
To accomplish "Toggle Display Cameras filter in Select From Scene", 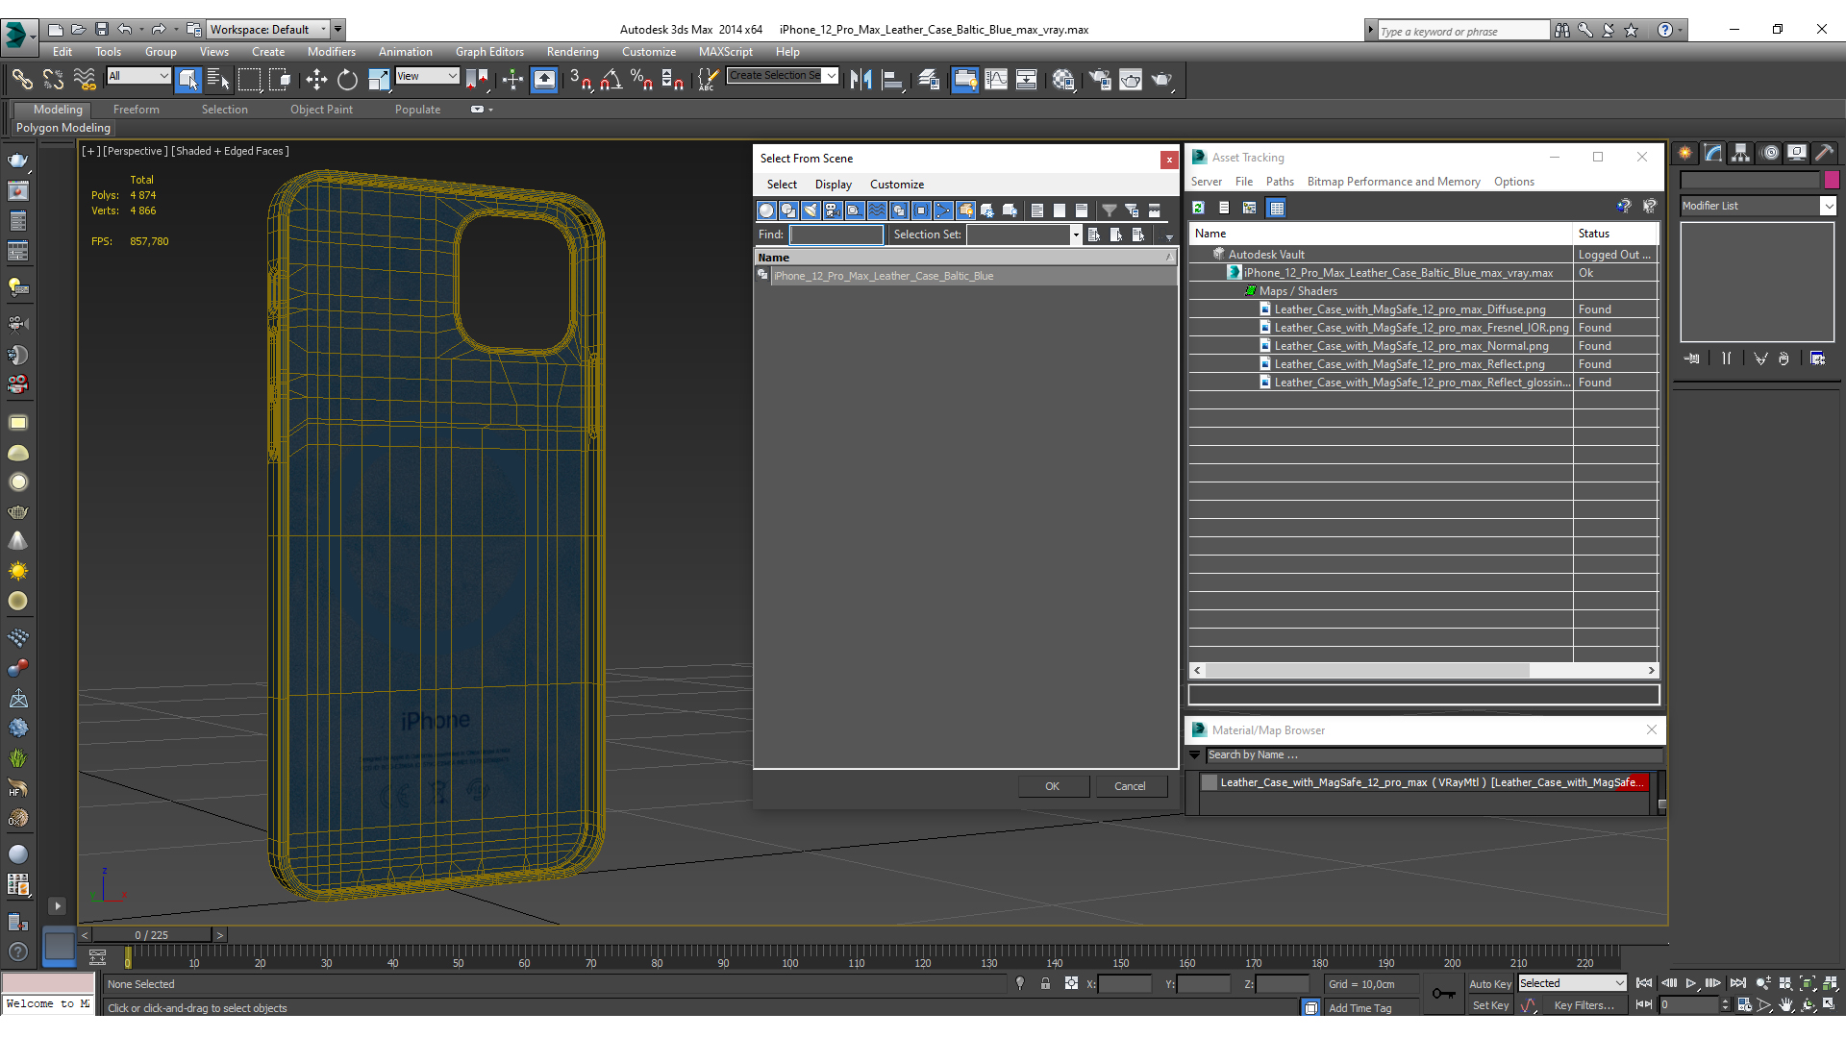I will 833,210.
